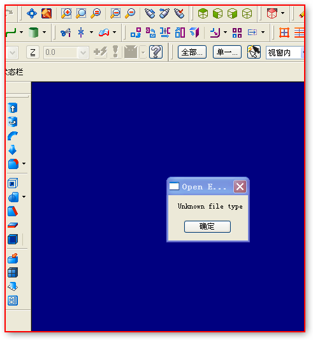Click the 单一... selection button

pos(227,52)
